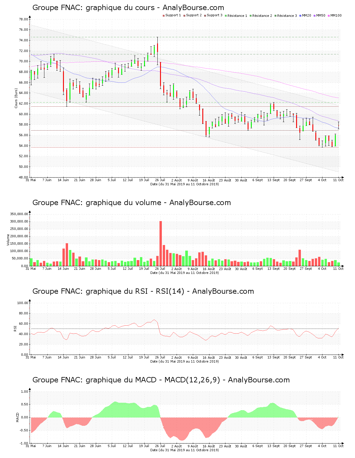355x458 pixels.
Task: Click the 'MACD' vertical axis label
Action: tap(17, 417)
